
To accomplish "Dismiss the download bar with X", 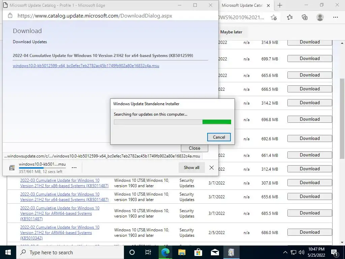I will [212, 168].
